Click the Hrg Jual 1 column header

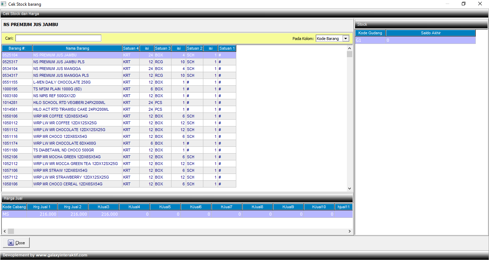42,207
